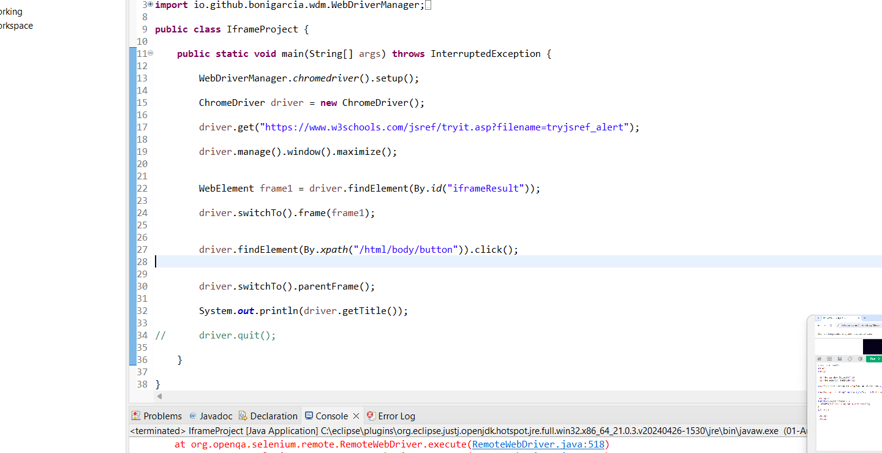
Task: Close the Console tab
Action: click(356, 416)
